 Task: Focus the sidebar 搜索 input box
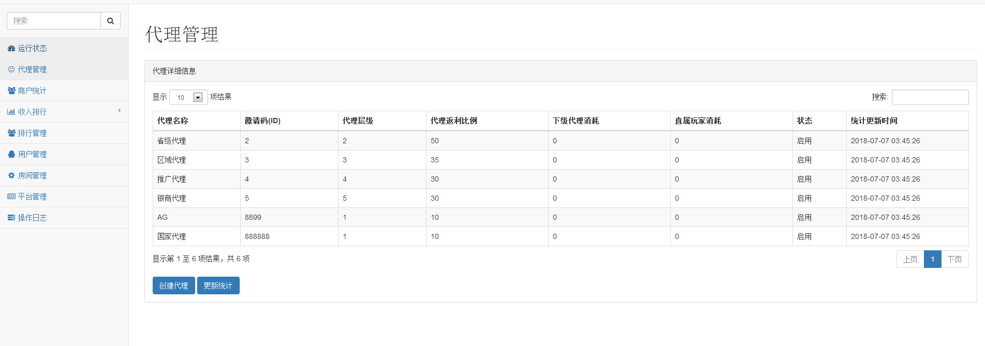click(x=54, y=21)
